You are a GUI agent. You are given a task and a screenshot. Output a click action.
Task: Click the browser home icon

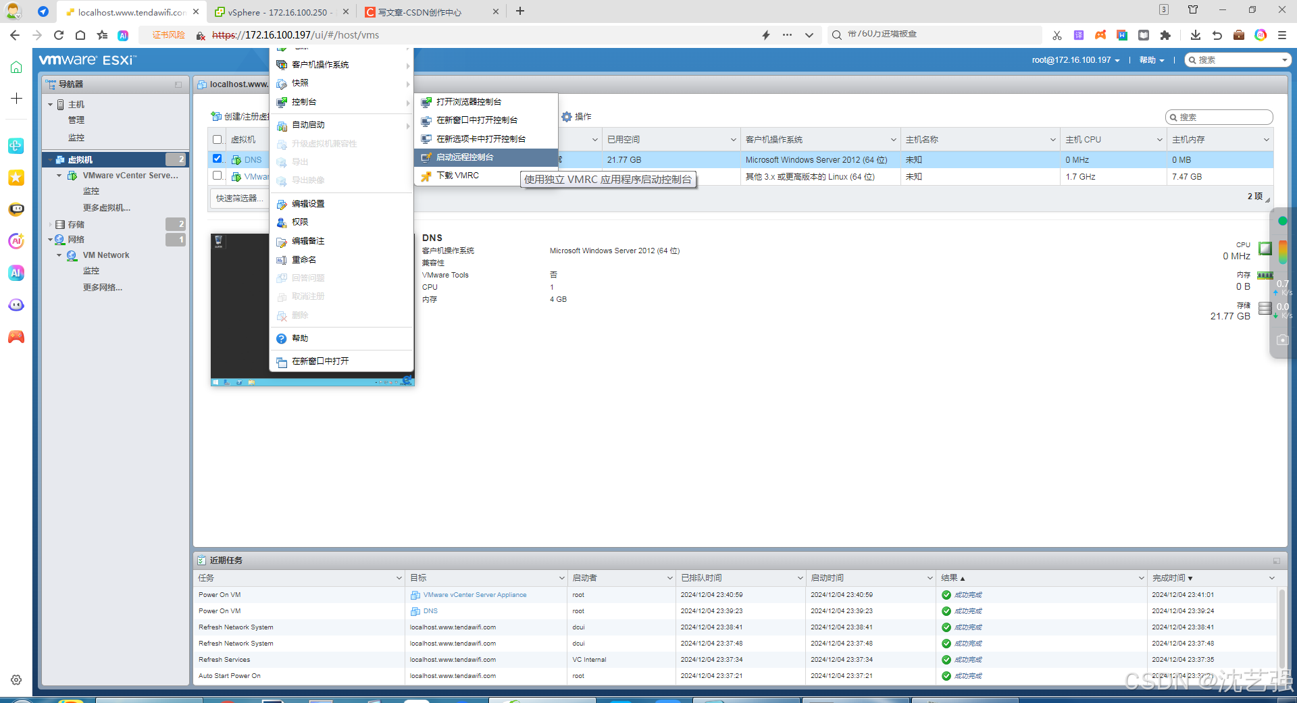[x=80, y=35]
